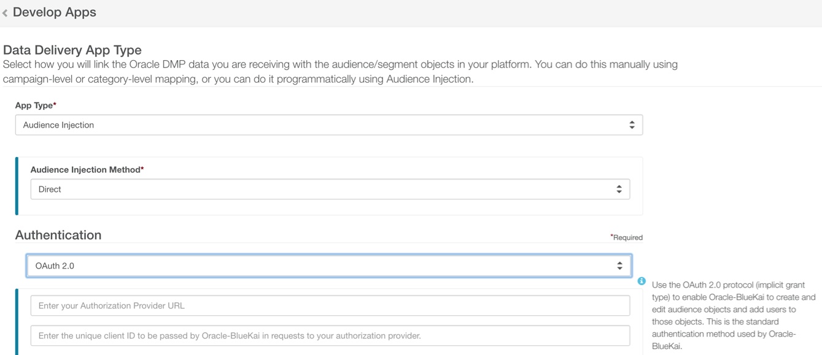This screenshot has width=822, height=355.
Task: Click the Data Delivery App Type heading
Action: tap(72, 50)
